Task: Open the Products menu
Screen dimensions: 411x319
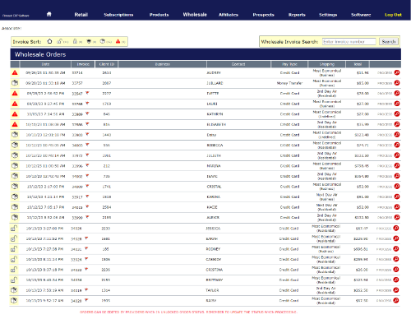Action: click(x=159, y=15)
